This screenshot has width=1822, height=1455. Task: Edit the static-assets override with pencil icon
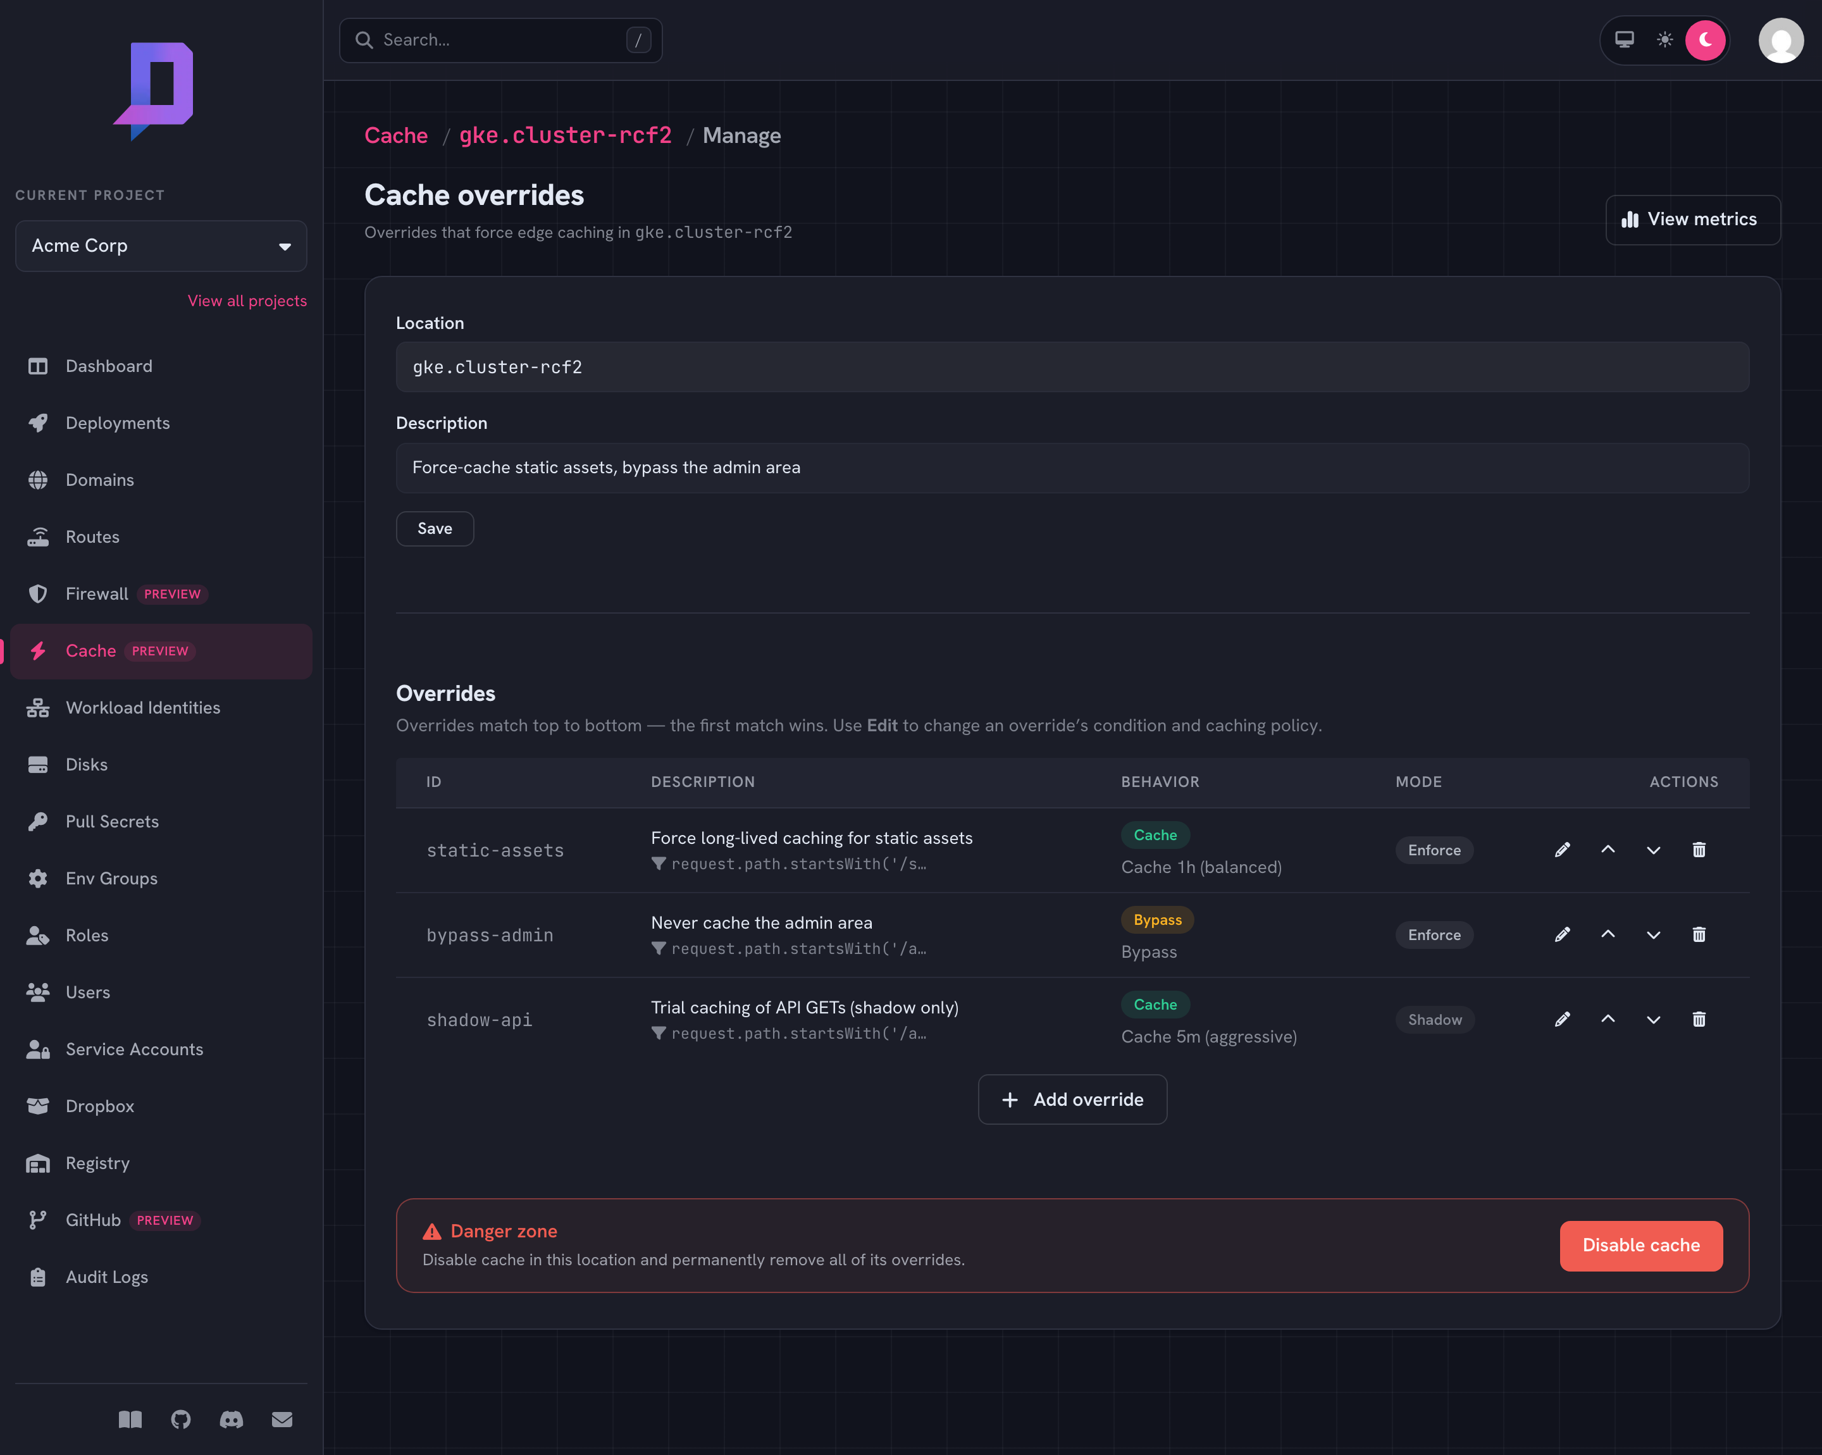1562,850
